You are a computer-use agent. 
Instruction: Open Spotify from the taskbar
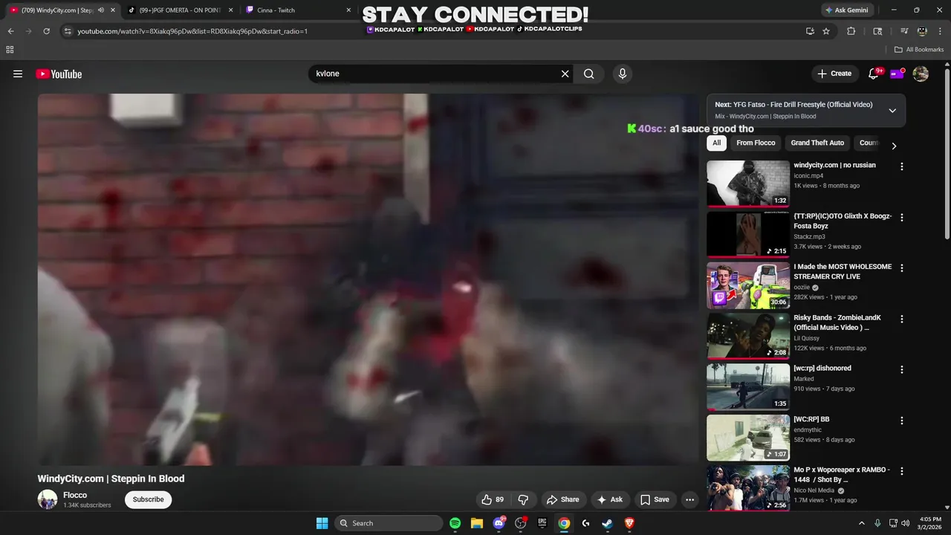455,523
